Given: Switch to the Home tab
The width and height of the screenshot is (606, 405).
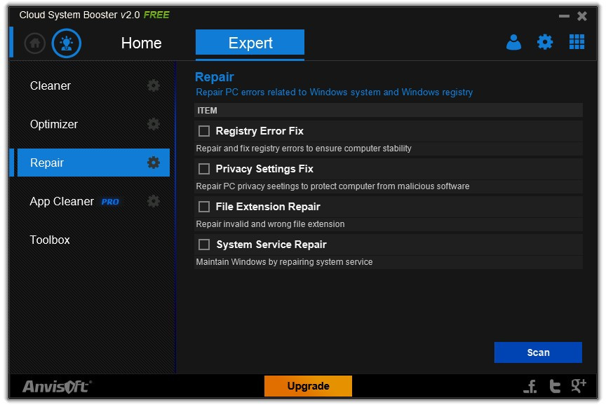Looking at the screenshot, I should [141, 43].
